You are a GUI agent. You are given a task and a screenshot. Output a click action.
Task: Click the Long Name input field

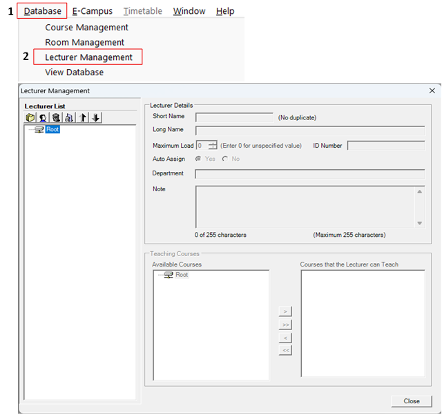[310, 131]
